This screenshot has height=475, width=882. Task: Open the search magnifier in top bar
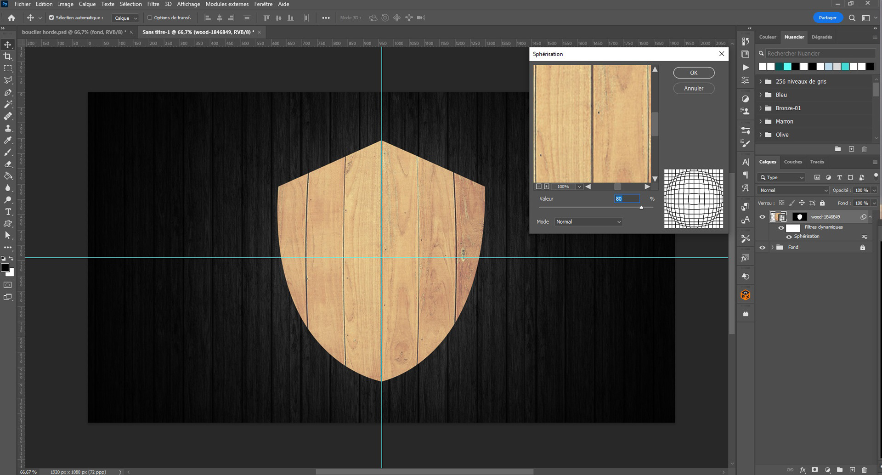(x=852, y=18)
